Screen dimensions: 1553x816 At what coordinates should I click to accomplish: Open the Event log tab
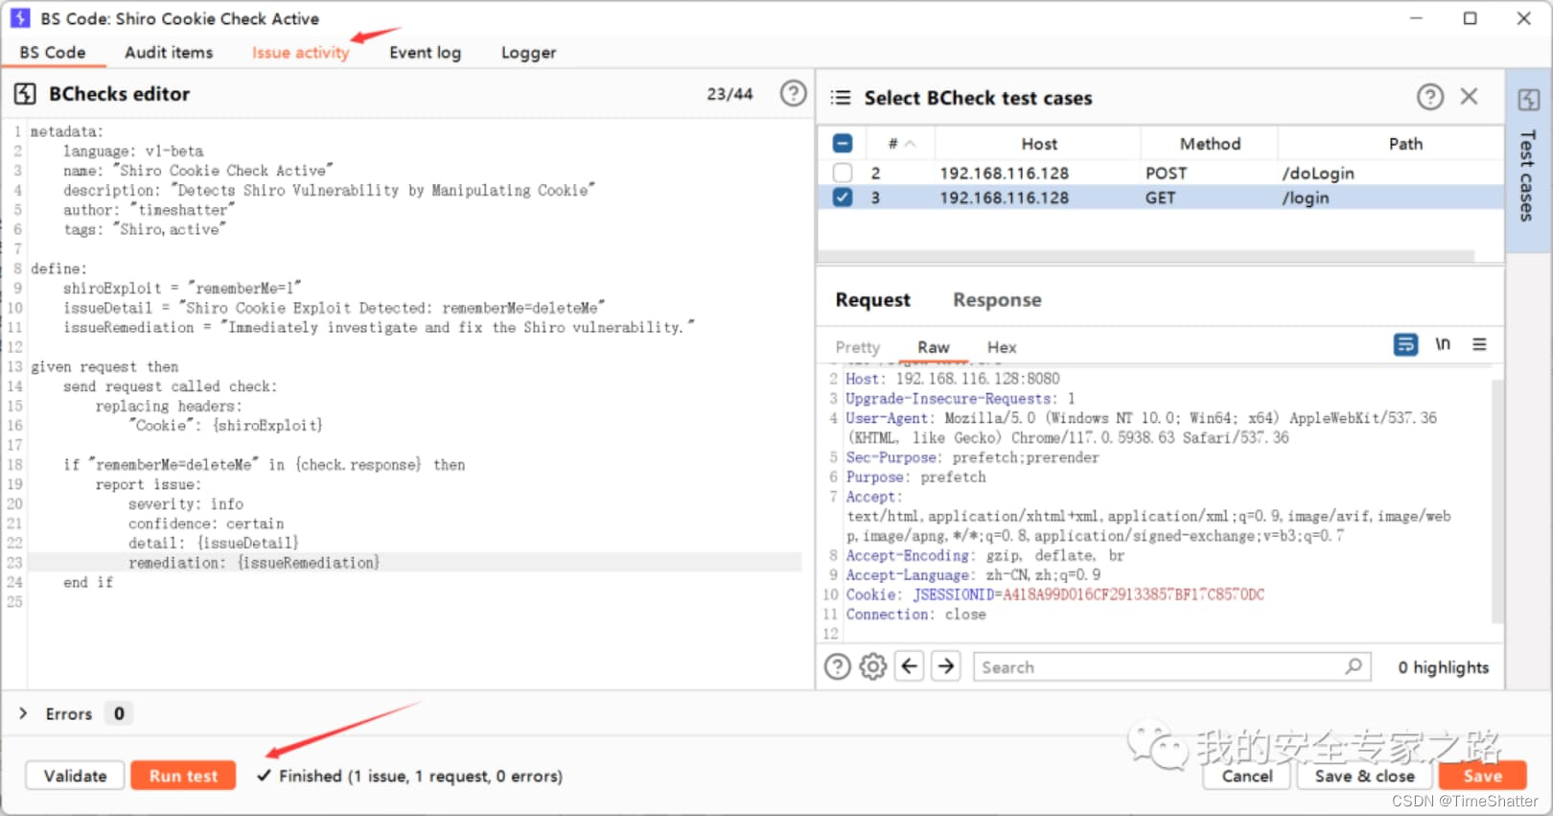tap(425, 53)
